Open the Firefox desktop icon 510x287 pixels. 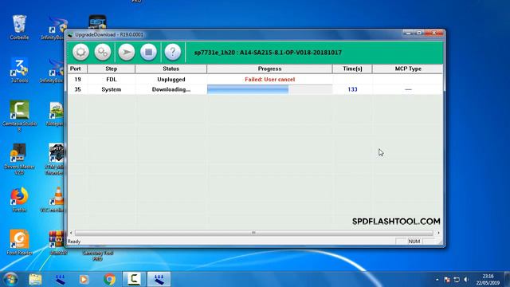coord(19,199)
